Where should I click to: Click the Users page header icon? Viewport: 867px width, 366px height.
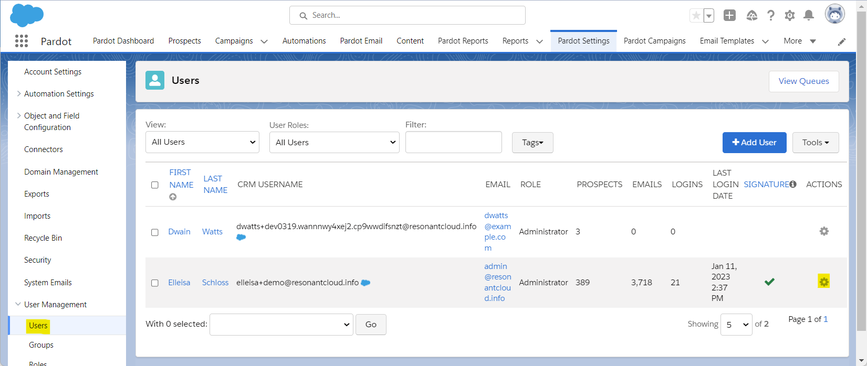click(x=155, y=80)
